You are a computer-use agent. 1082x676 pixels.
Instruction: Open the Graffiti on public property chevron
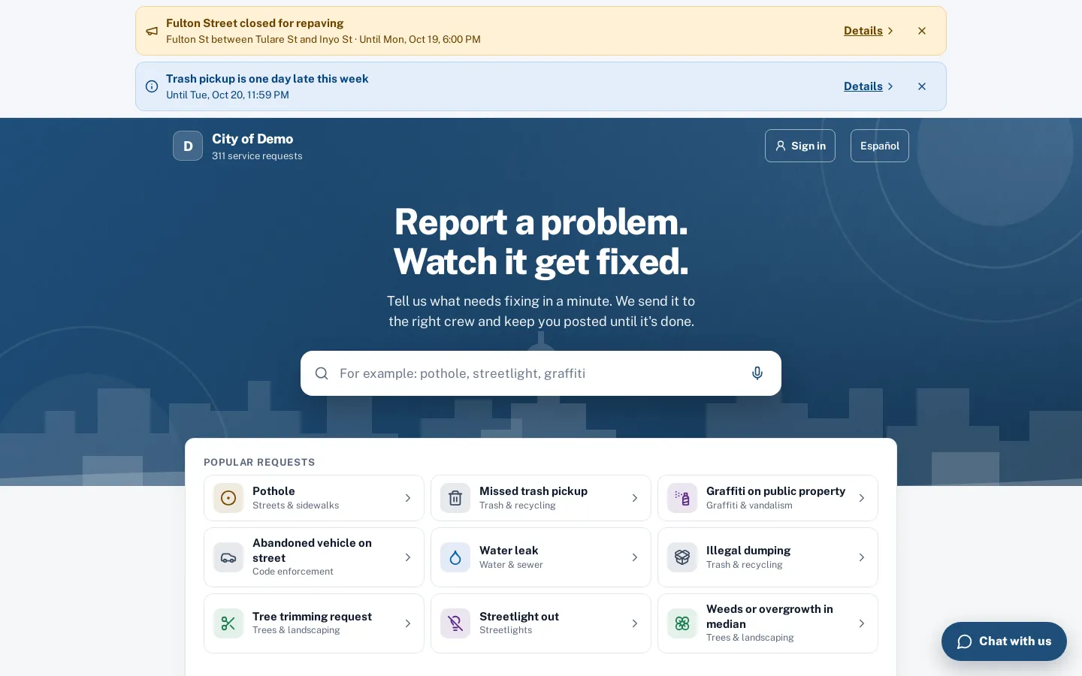[862, 498]
